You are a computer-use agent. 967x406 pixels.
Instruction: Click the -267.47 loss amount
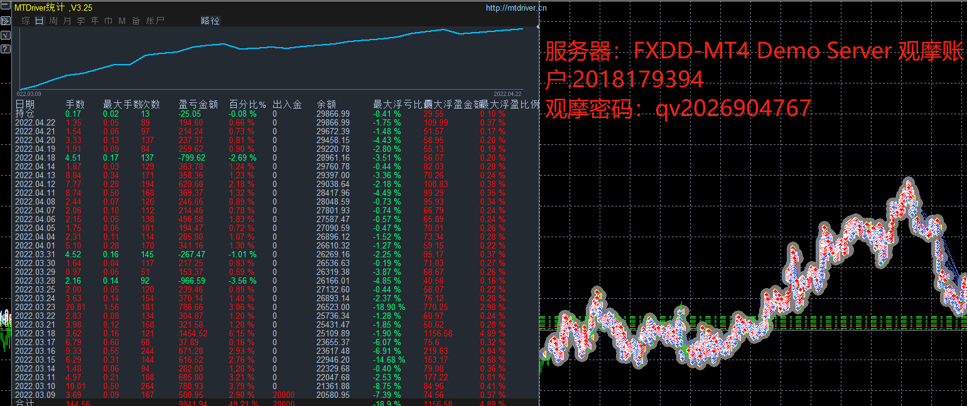[192, 254]
